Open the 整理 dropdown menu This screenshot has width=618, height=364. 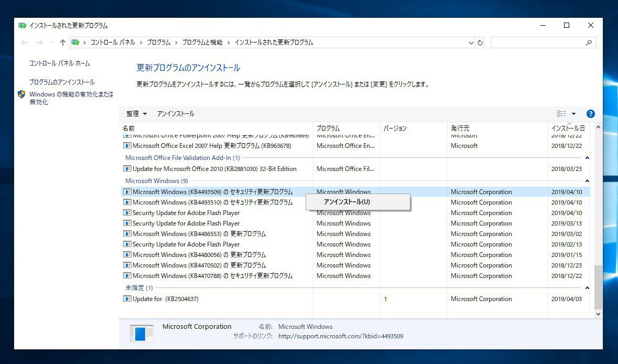(x=136, y=114)
